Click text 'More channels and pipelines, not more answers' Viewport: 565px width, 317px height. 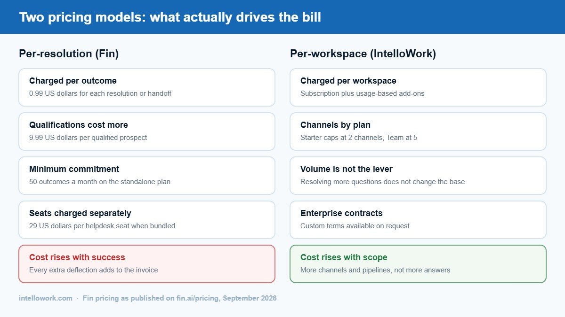375,270
